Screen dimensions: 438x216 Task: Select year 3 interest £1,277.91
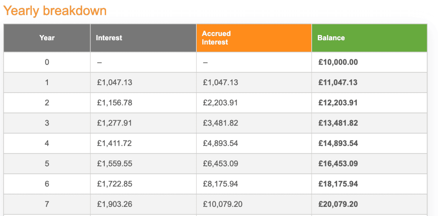point(115,123)
